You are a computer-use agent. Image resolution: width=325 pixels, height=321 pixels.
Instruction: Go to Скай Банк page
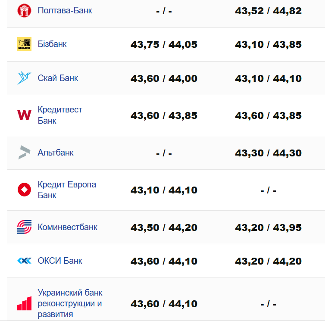[58, 78]
